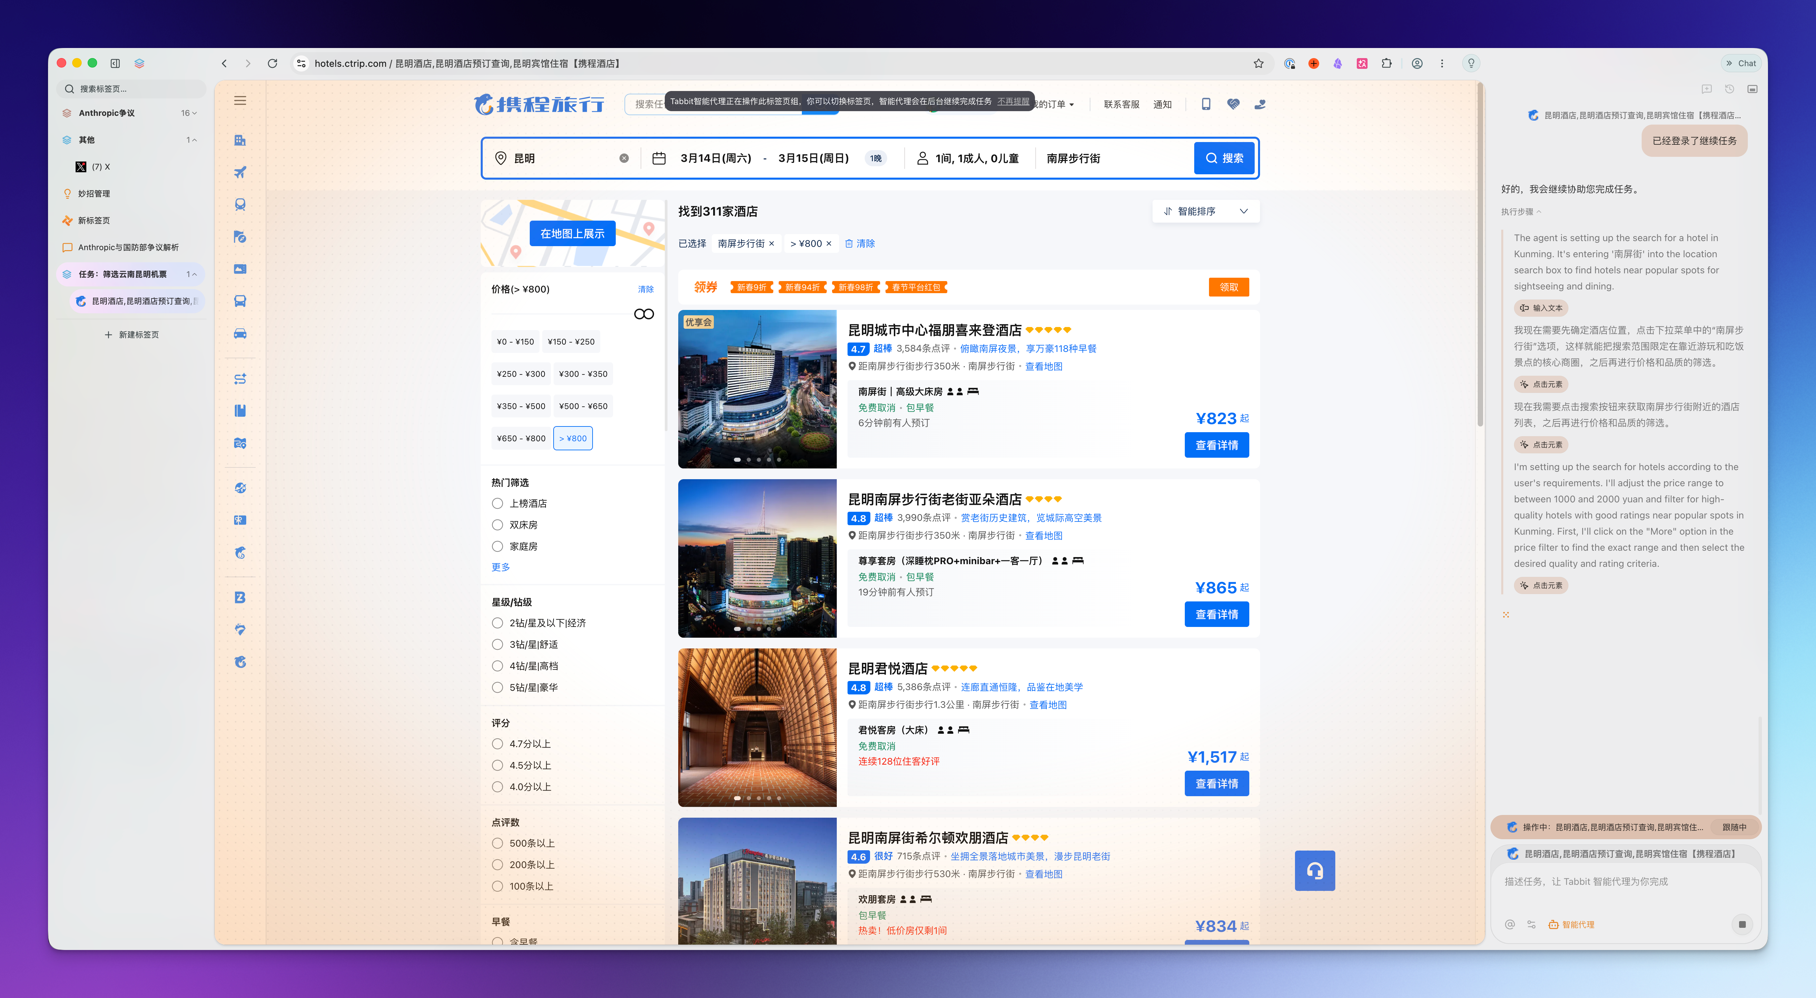Bookmark page with the star icon
The image size is (1816, 998).
(1258, 63)
